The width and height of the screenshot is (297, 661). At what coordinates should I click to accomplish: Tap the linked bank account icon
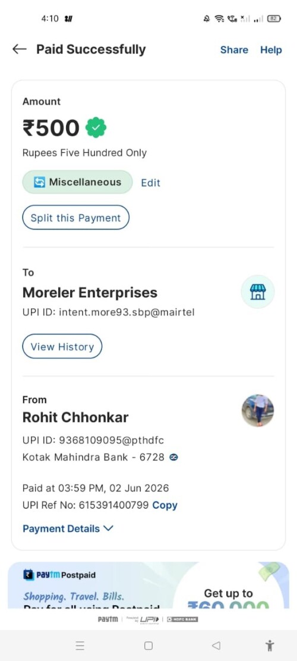click(173, 458)
